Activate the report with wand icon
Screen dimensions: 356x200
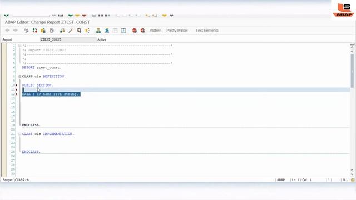coord(71,31)
